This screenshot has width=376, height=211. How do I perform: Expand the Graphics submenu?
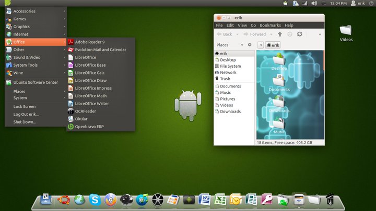[36, 27]
